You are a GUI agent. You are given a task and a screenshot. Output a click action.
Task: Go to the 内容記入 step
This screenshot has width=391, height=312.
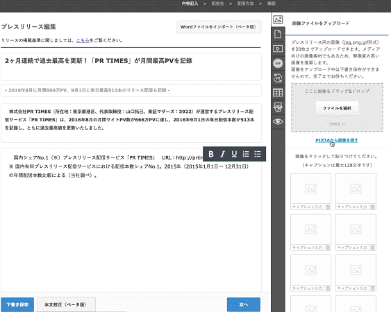(190, 3)
